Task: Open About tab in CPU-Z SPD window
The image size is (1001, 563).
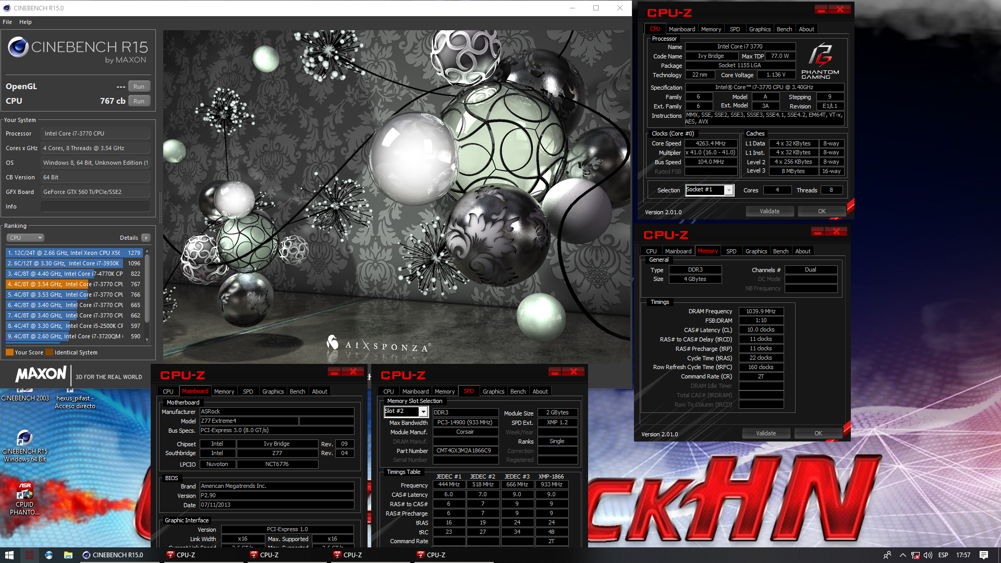Action: point(540,391)
